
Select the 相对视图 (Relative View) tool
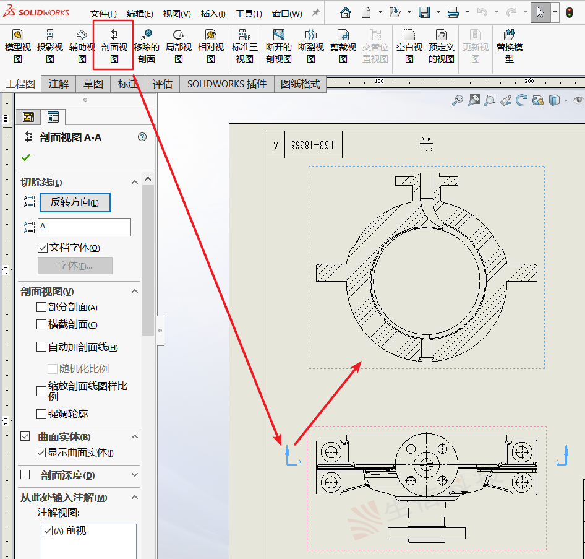pyautogui.click(x=211, y=46)
